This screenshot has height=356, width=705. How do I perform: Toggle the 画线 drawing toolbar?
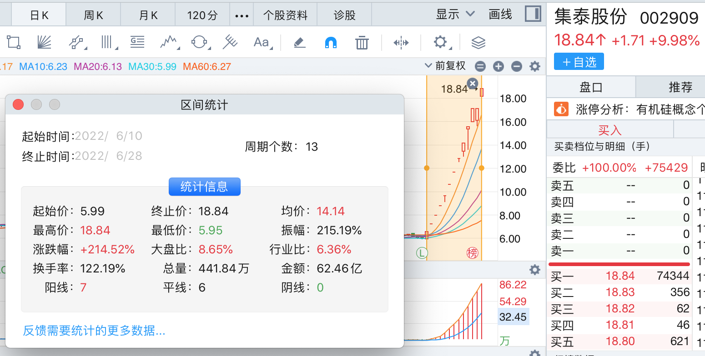[x=500, y=15]
